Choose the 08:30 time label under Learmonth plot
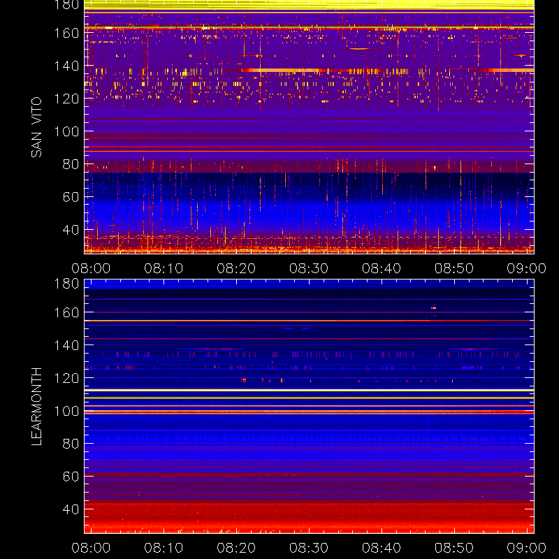This screenshot has width=559, height=559. click(x=309, y=548)
